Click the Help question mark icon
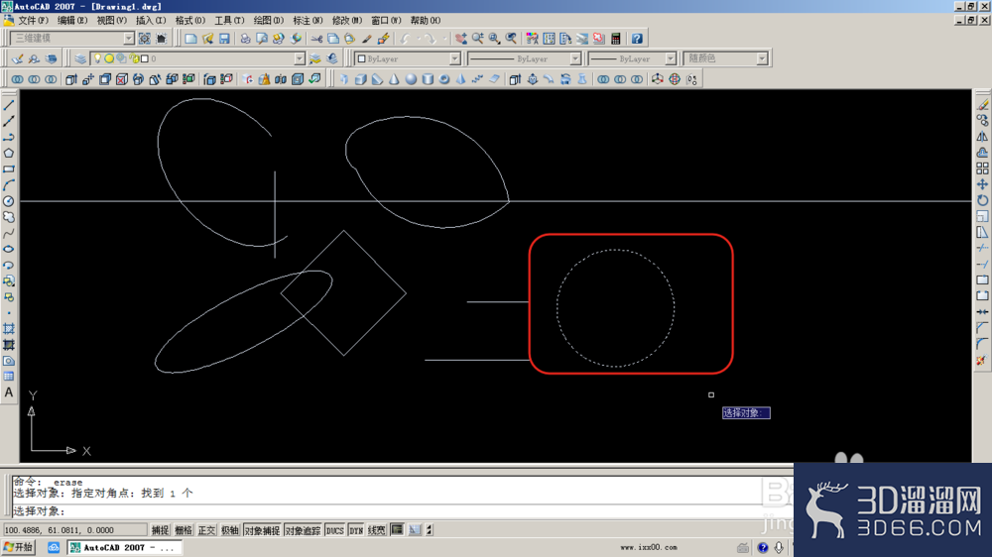Screen dimensions: 992x557 (x=637, y=39)
